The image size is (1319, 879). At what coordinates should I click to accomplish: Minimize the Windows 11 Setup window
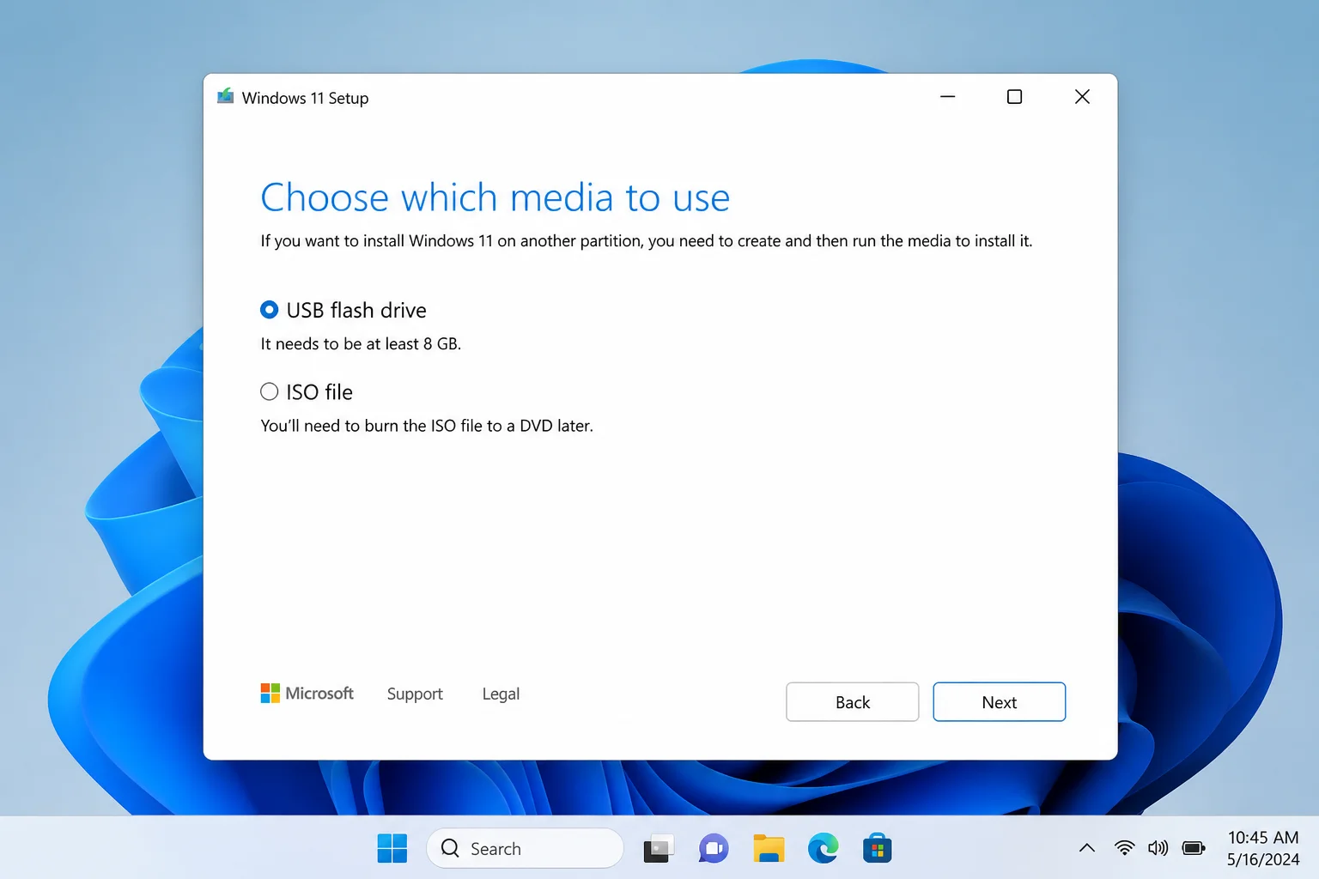pyautogui.click(x=948, y=97)
